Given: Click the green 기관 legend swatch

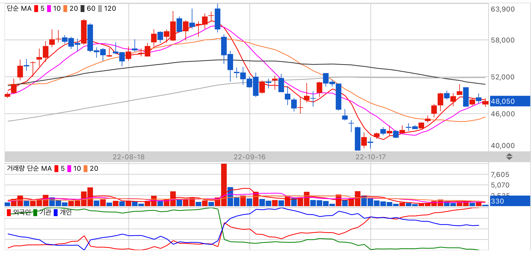Looking at the screenshot, I should coord(35,213).
